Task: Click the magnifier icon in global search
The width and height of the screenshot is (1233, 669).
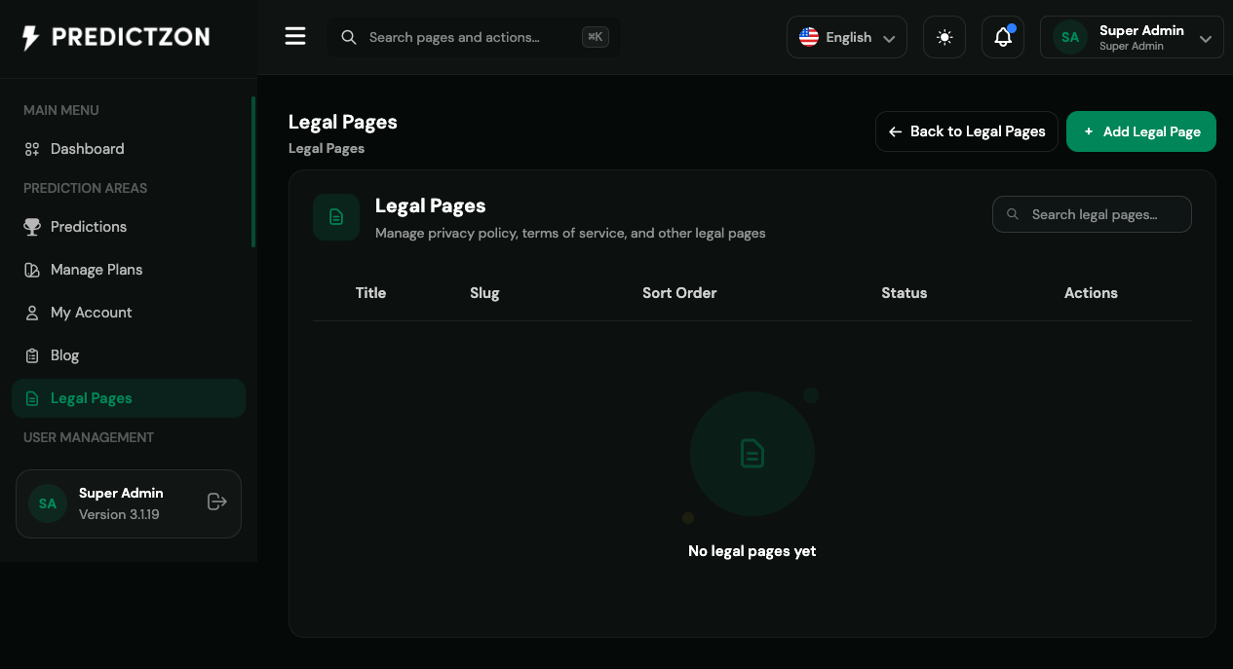Action: point(348,37)
